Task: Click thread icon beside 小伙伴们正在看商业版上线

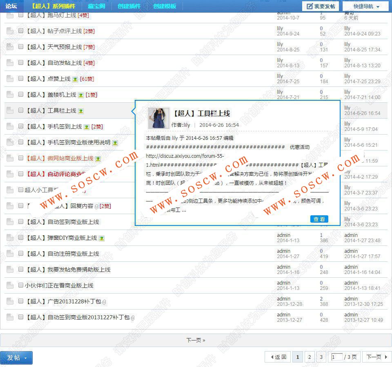Action: tap(10, 285)
